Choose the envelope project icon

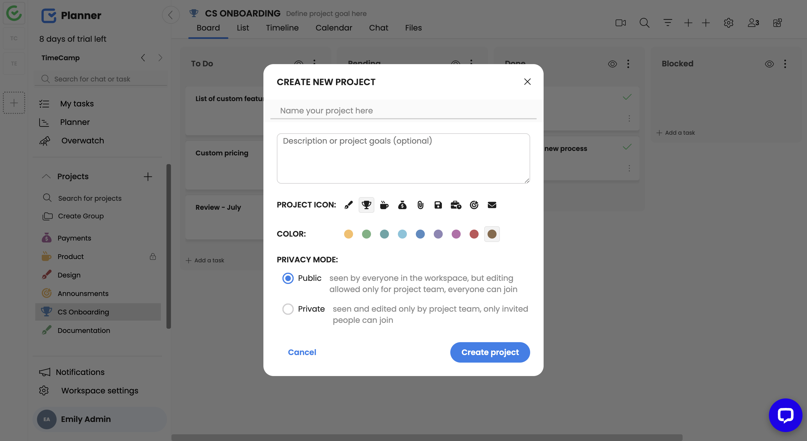[x=492, y=205]
